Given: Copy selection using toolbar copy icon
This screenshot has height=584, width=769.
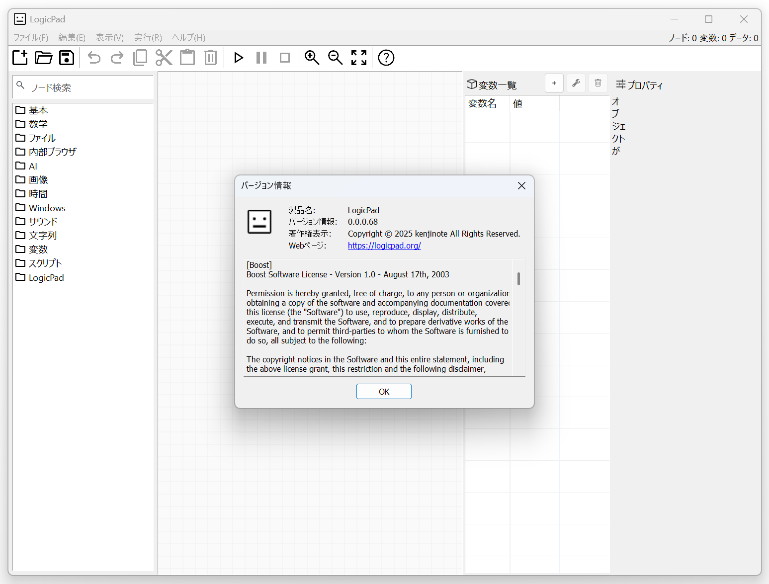Looking at the screenshot, I should 140,58.
